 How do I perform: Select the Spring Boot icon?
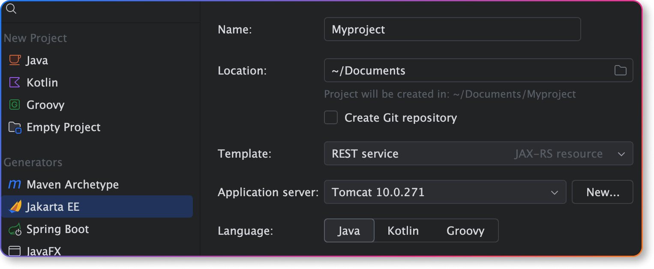pos(15,230)
